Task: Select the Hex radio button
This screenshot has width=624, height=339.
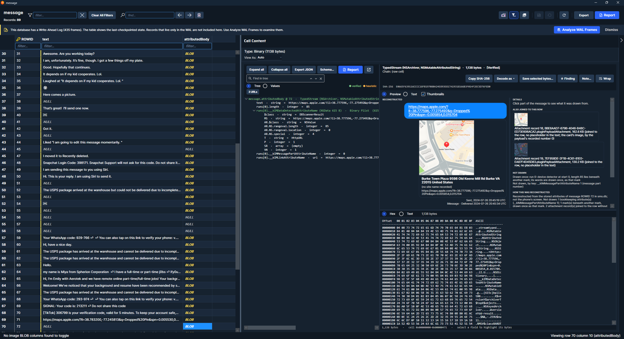Action: (x=385, y=214)
